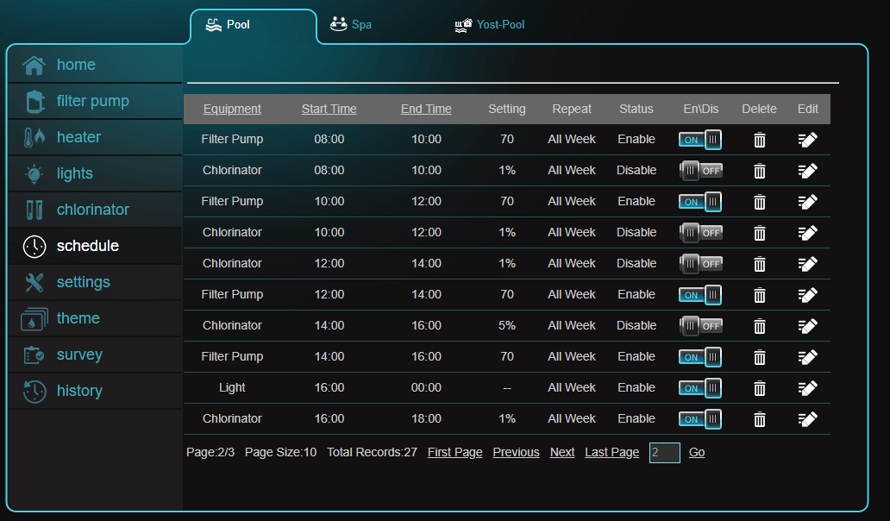890x521 pixels.
Task: Toggle off Chlorinator 16:00 schedule
Action: point(700,419)
